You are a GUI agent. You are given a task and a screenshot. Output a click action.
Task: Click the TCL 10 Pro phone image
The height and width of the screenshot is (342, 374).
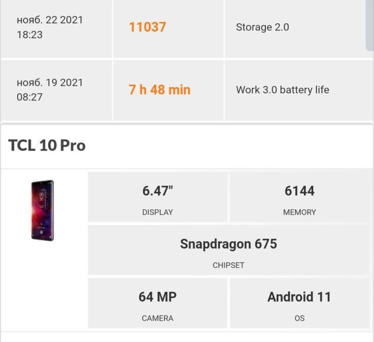coord(43,210)
